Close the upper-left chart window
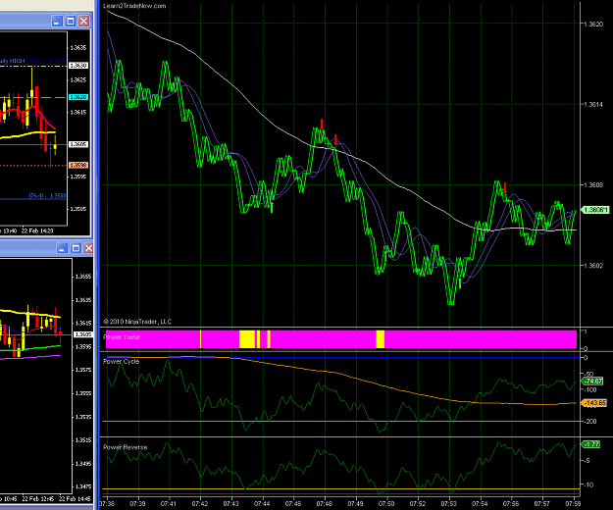 point(83,22)
